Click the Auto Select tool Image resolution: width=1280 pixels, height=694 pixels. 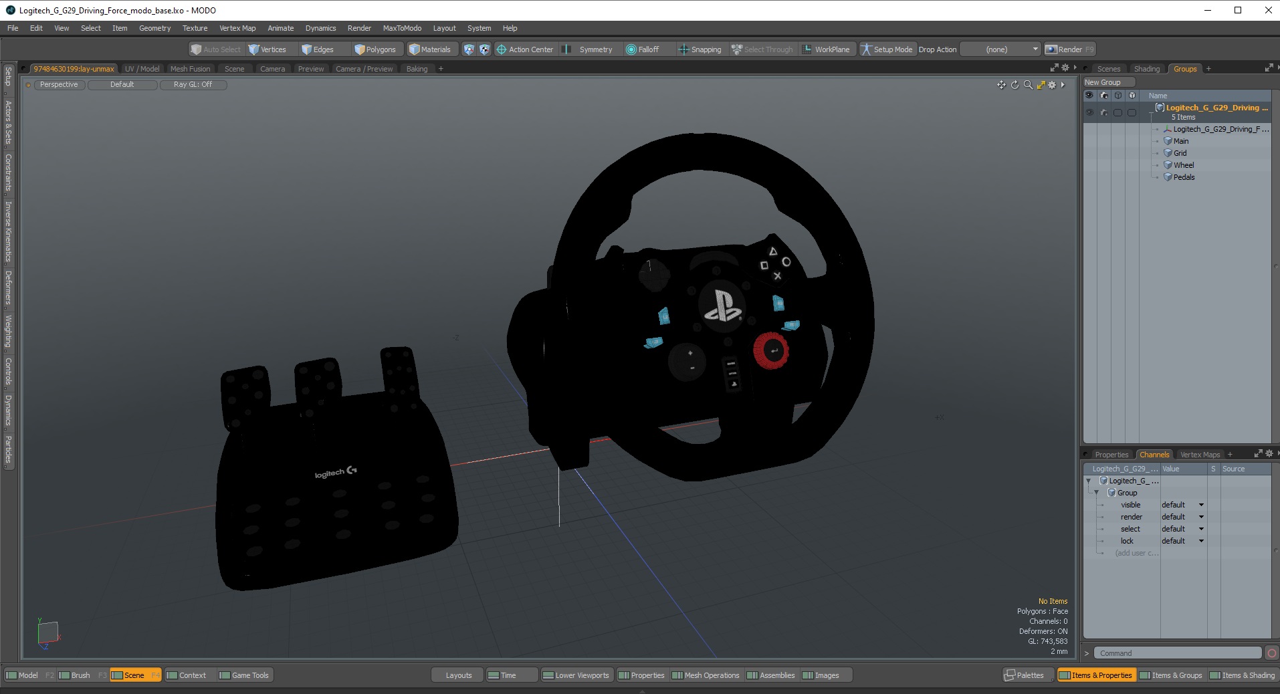[215, 49]
